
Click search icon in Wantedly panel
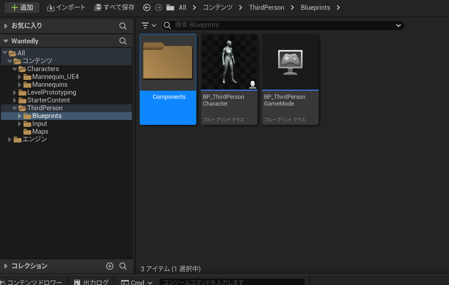123,41
